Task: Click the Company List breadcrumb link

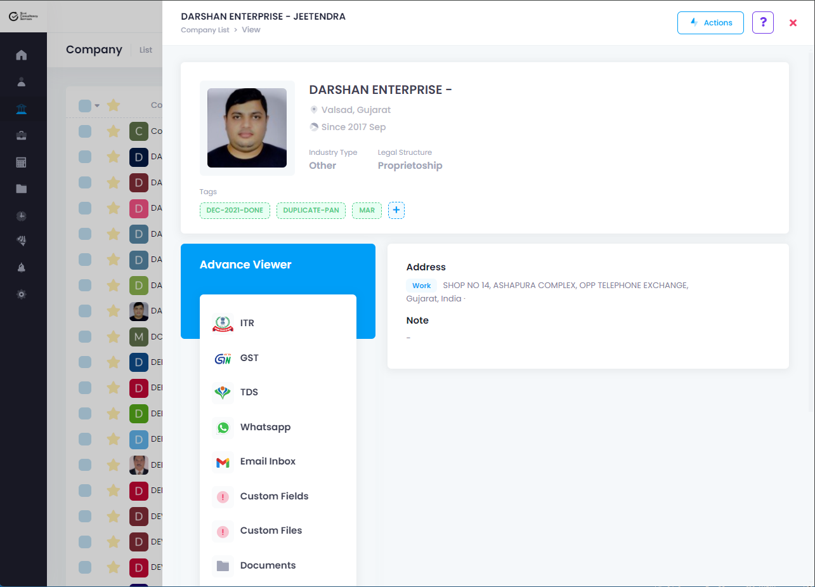Action: click(x=205, y=30)
